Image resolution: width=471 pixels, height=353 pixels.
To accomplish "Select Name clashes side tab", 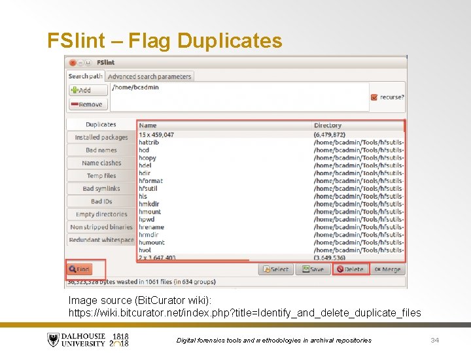I will (101, 163).
